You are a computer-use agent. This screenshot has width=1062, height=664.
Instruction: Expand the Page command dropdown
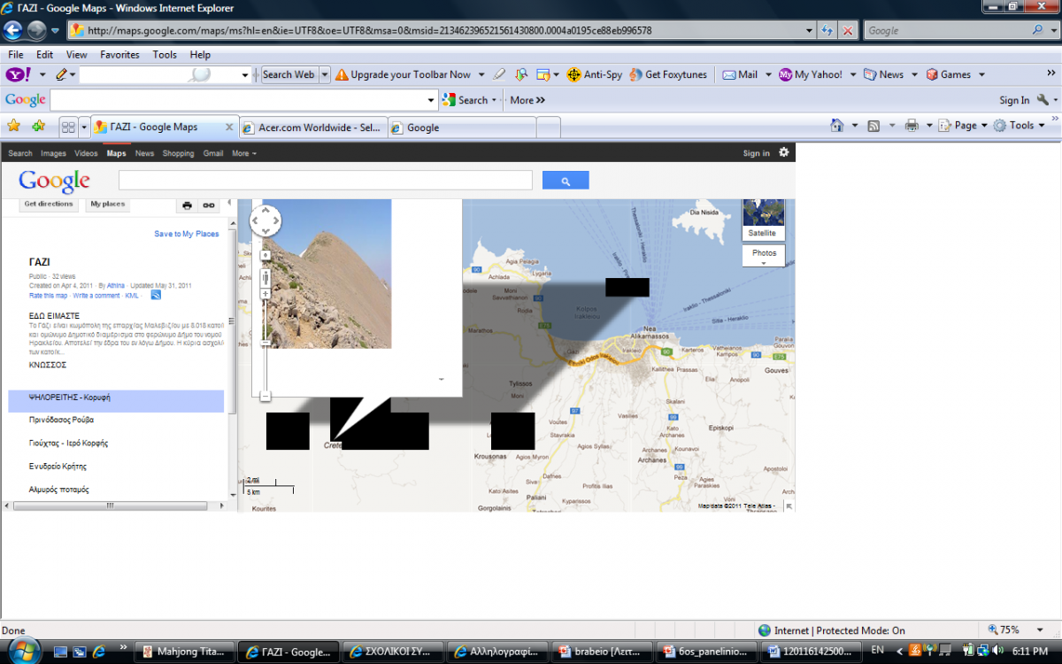985,126
